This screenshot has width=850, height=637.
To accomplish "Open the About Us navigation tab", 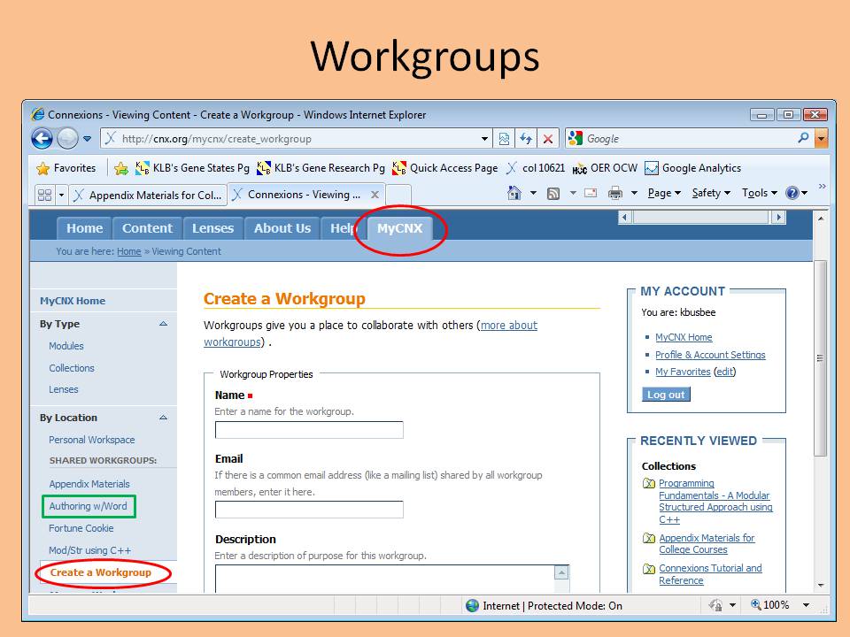I will pyautogui.click(x=282, y=228).
